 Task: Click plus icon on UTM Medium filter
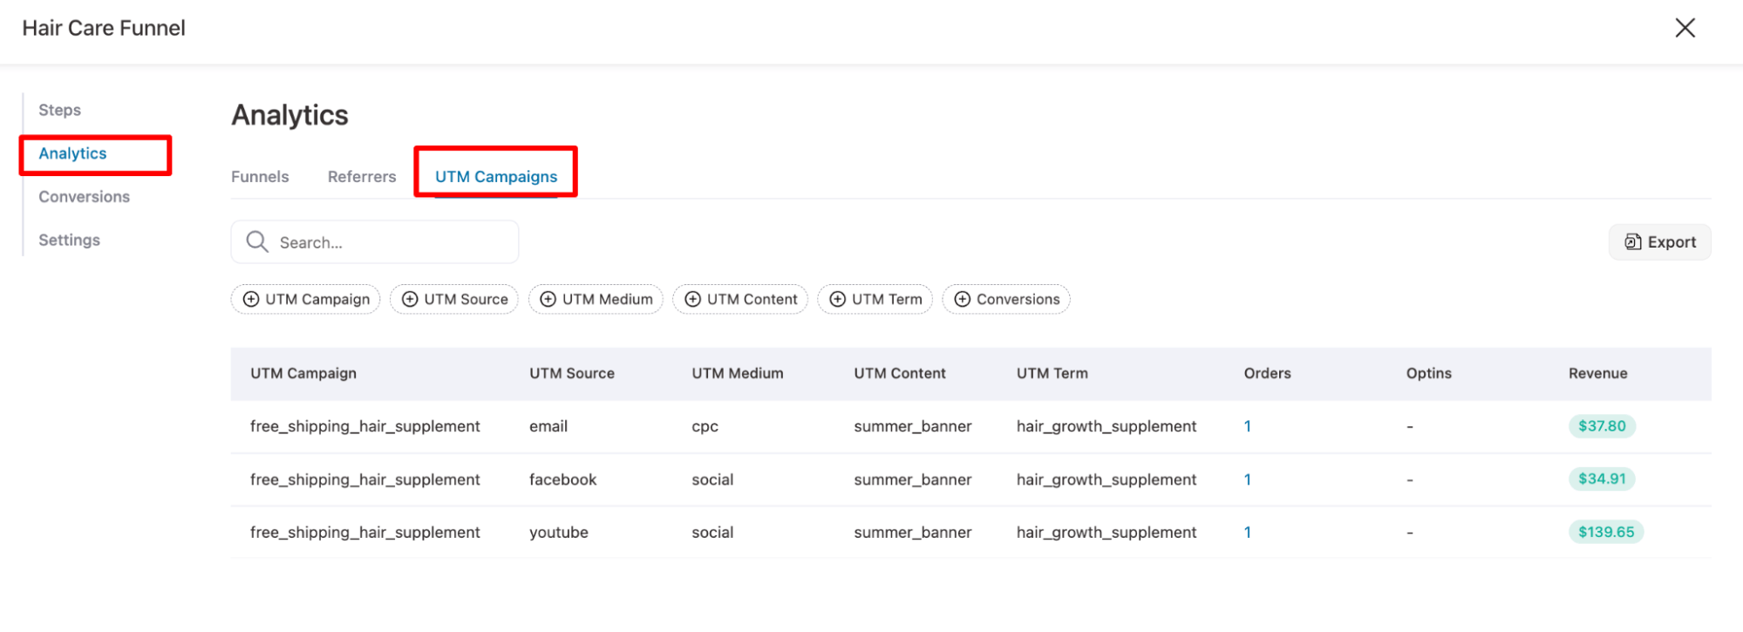(548, 299)
